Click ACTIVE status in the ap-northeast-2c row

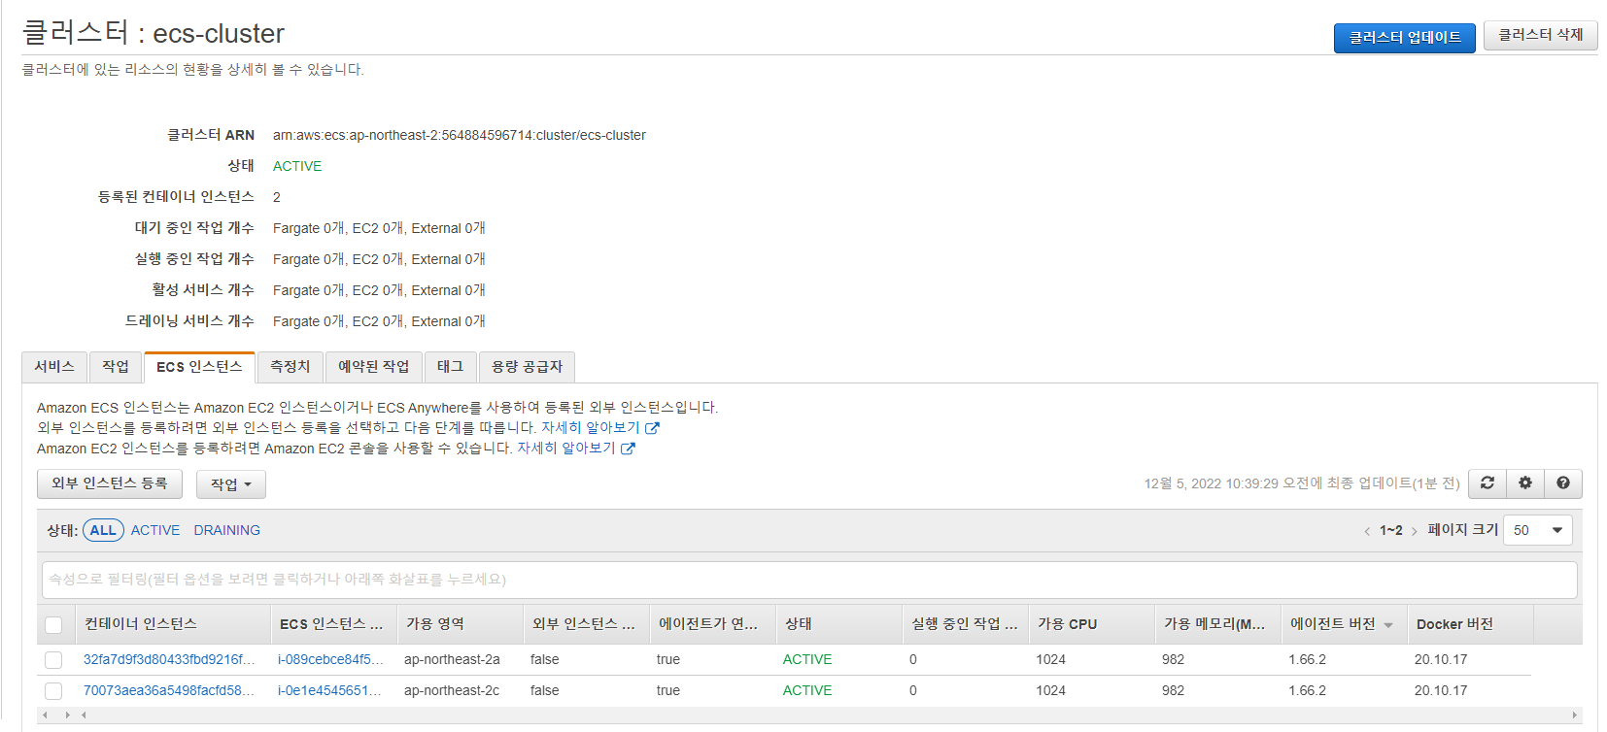click(x=807, y=691)
